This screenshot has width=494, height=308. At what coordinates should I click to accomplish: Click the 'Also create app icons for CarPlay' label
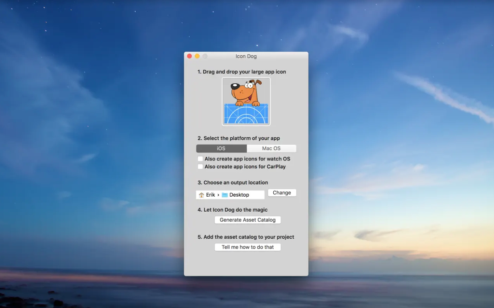(x=245, y=167)
